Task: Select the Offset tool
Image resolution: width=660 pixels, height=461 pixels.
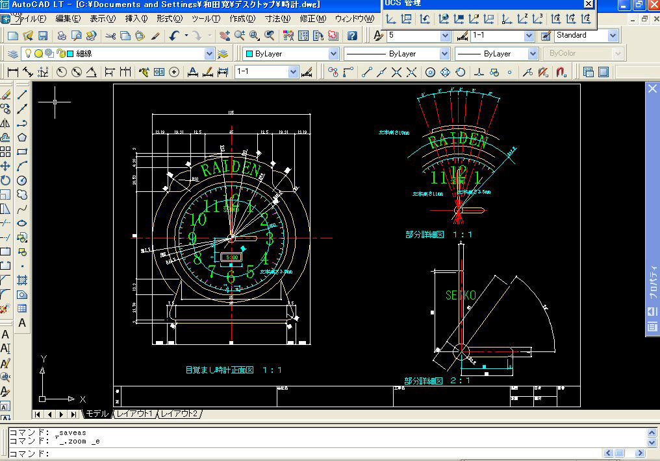Action: coord(5,137)
